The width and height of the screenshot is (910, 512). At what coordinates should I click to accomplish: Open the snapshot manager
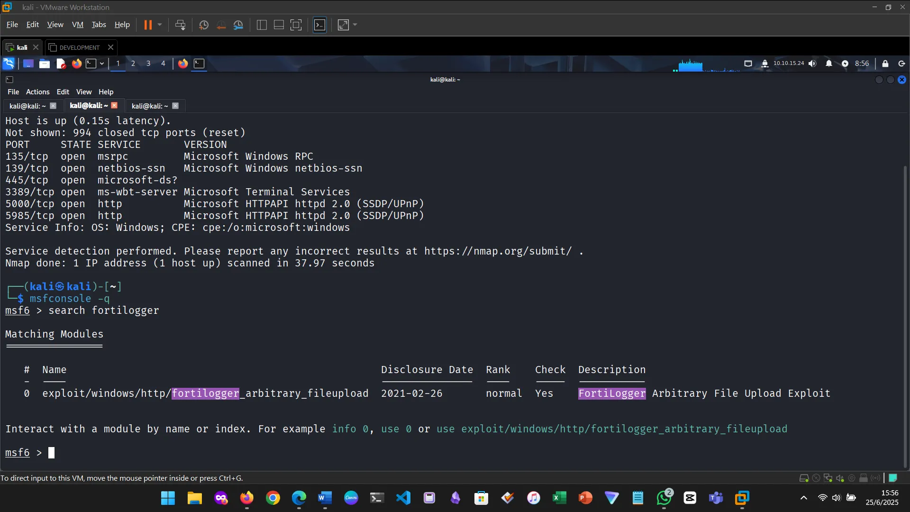point(238,25)
